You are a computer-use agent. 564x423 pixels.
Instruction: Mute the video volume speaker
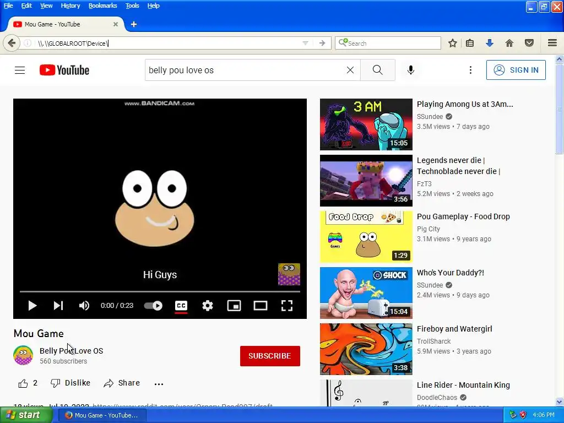(84, 305)
